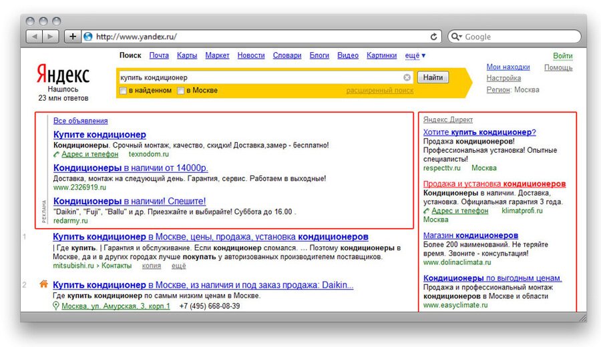This screenshot has width=601, height=347.
Task: Open the 'копия' cached link
Action: (x=152, y=266)
